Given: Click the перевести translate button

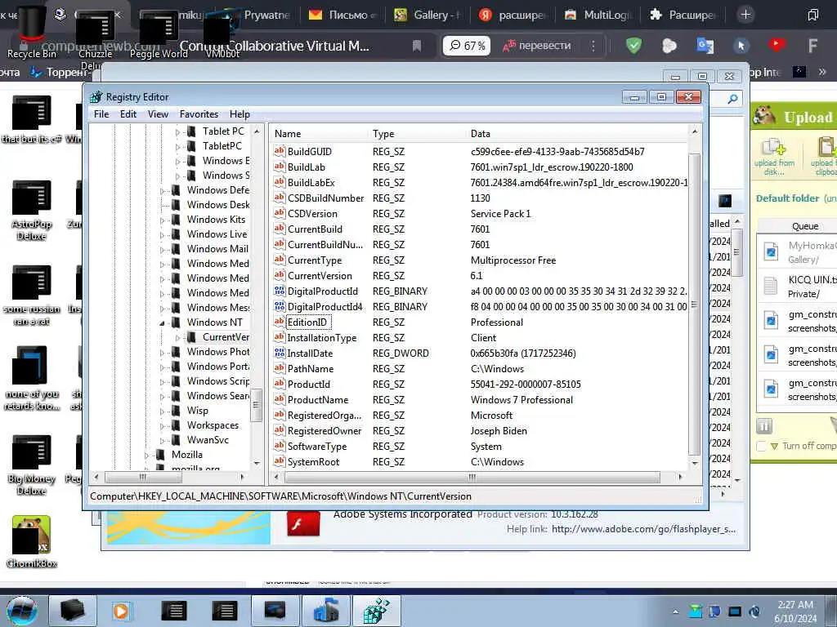Looking at the screenshot, I should pos(537,46).
